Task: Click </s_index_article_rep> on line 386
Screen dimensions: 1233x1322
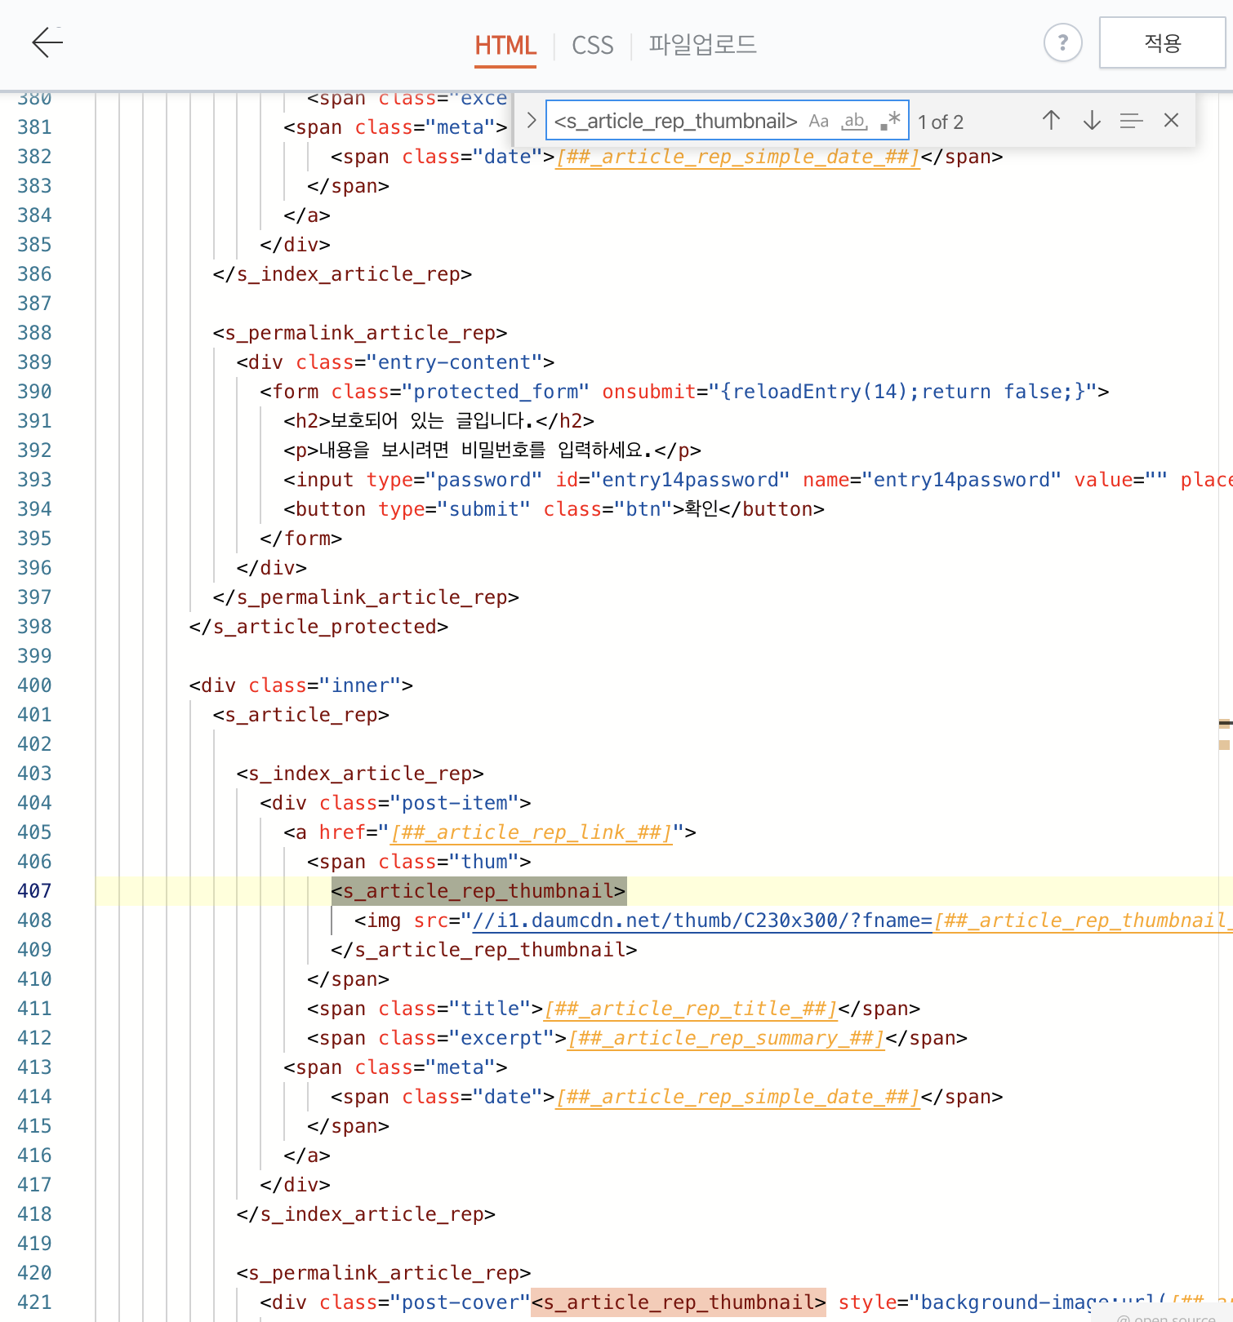Action: (342, 274)
